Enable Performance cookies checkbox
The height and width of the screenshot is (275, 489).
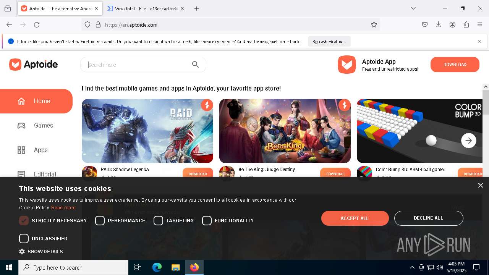[100, 221]
